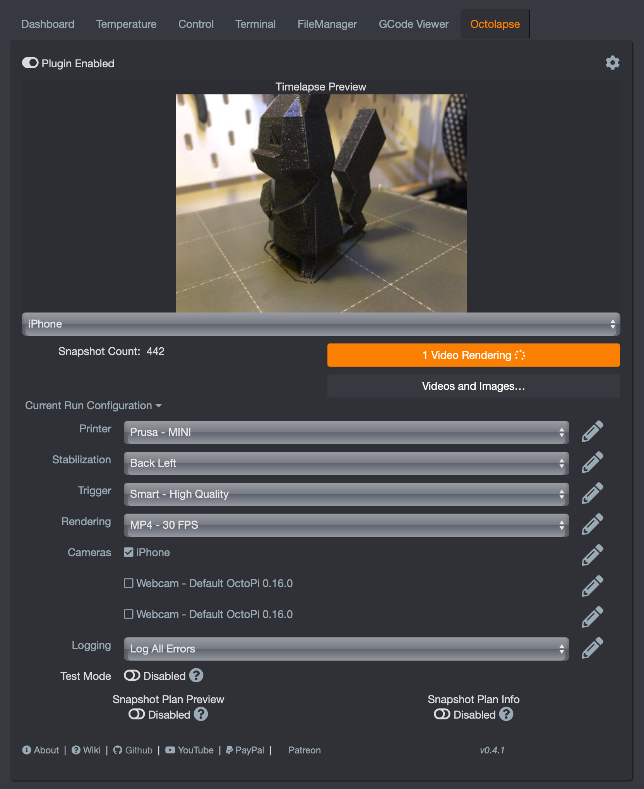Edit the Log All Errors logging profile
Image resolution: width=644 pixels, height=789 pixels.
click(x=592, y=649)
